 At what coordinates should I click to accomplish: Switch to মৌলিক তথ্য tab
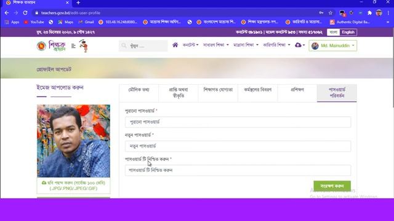tap(139, 93)
